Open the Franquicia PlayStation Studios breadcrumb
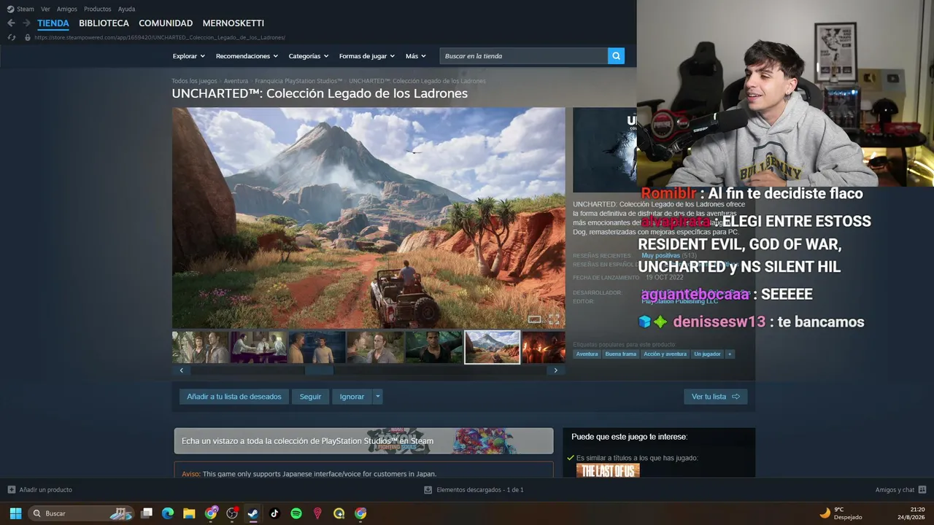This screenshot has height=525, width=934. tap(298, 81)
